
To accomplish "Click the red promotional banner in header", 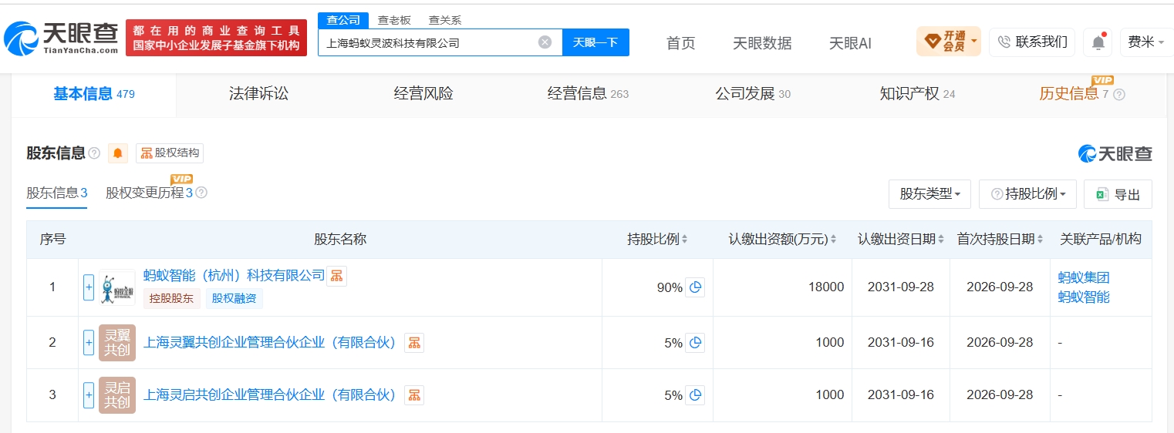I will 216,38.
